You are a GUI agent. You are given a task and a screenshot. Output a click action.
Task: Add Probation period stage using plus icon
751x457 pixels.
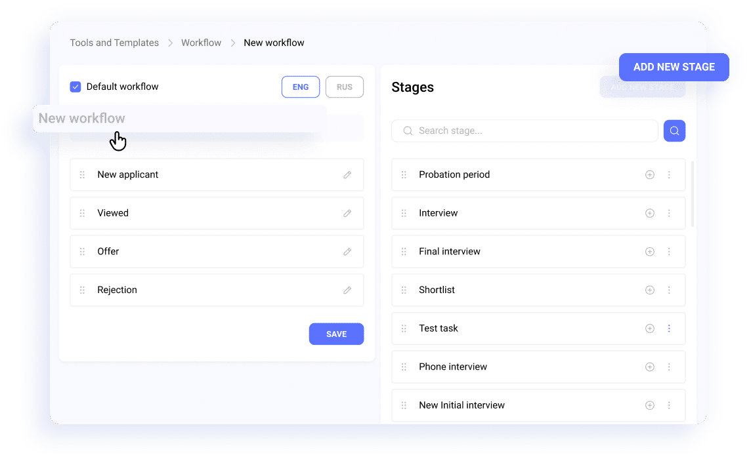click(649, 174)
